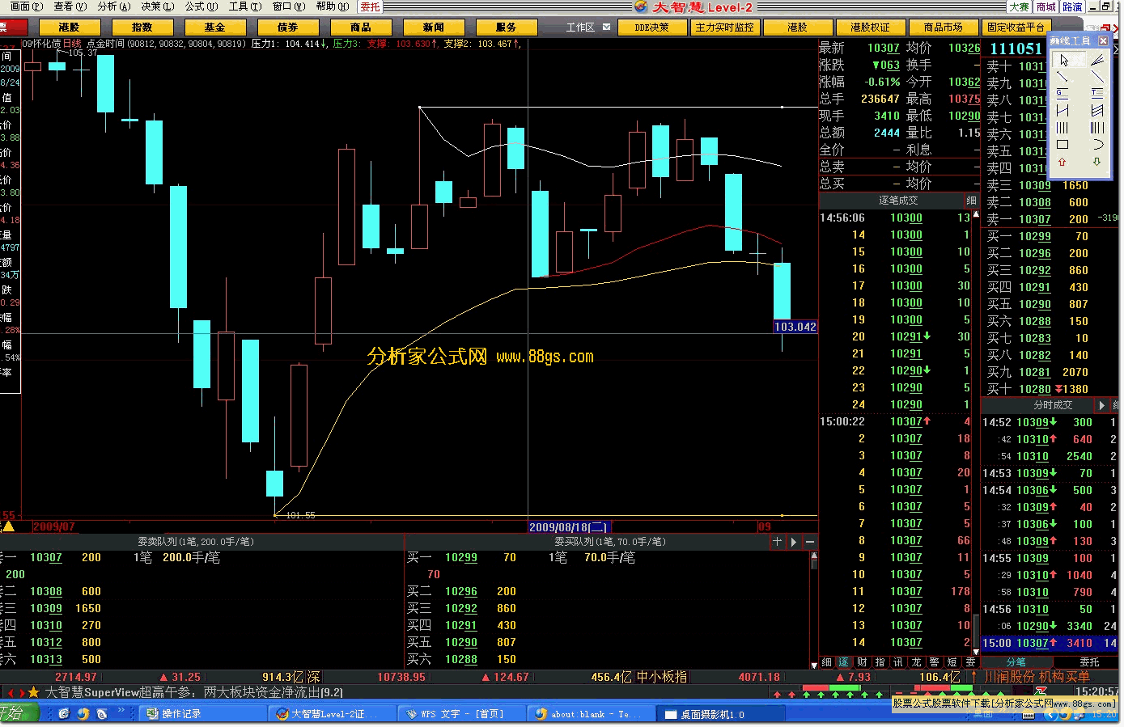Viewport: 1124px width, 727px height.
Task: Click the 大赛 link at top right
Action: [1019, 6]
